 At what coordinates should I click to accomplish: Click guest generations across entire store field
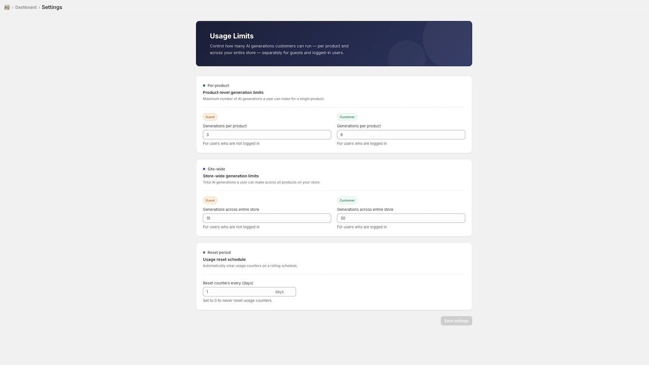tap(266, 218)
